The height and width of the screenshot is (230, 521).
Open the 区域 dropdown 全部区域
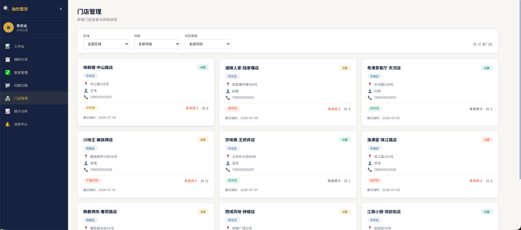(106, 44)
